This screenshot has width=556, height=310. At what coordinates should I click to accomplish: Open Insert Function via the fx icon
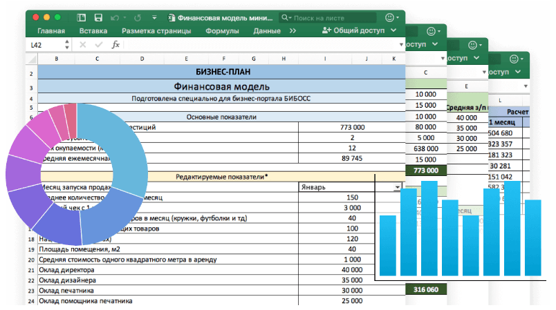pyautogui.click(x=115, y=45)
